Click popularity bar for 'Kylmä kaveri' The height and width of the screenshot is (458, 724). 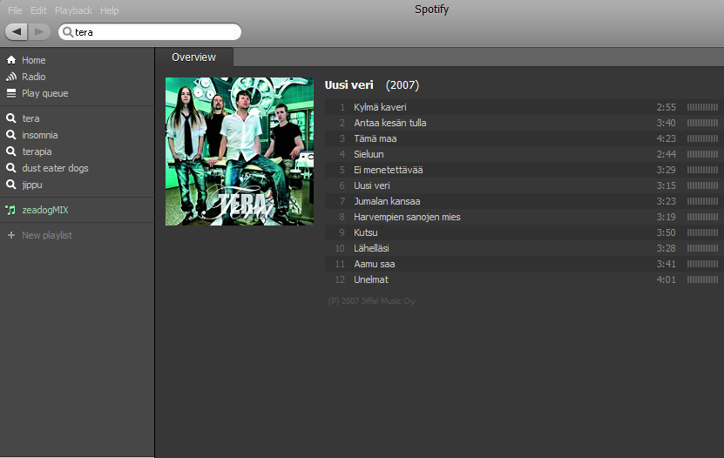click(x=702, y=107)
